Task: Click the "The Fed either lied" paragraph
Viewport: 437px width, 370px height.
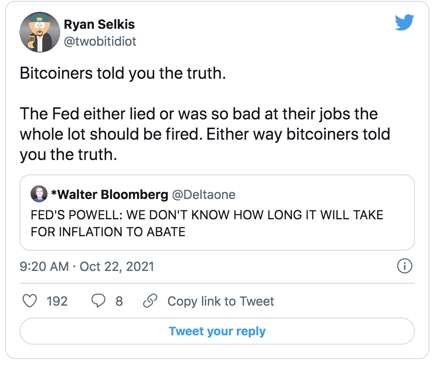Action: (x=204, y=134)
